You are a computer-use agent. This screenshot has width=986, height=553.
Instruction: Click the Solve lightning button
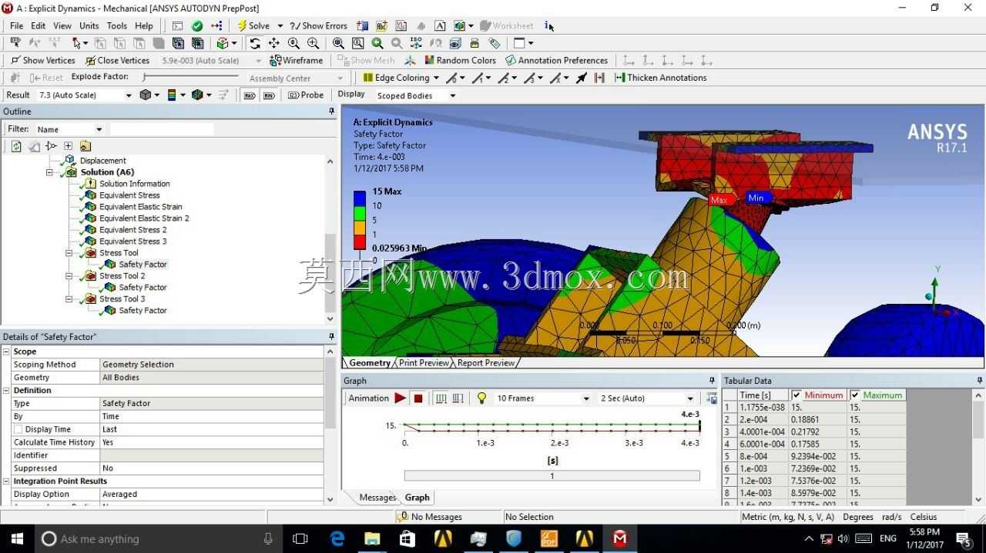(253, 25)
